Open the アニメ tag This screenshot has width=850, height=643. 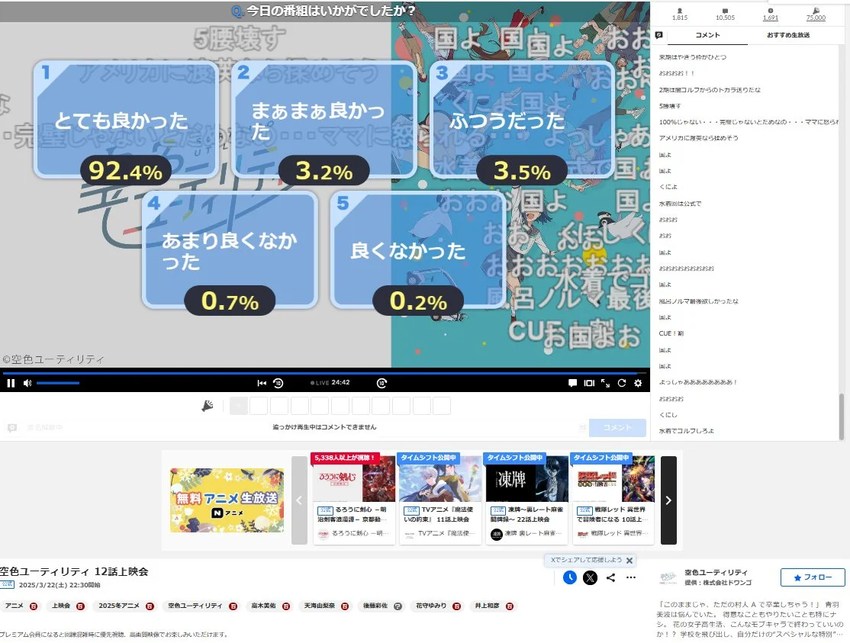[x=14, y=606]
